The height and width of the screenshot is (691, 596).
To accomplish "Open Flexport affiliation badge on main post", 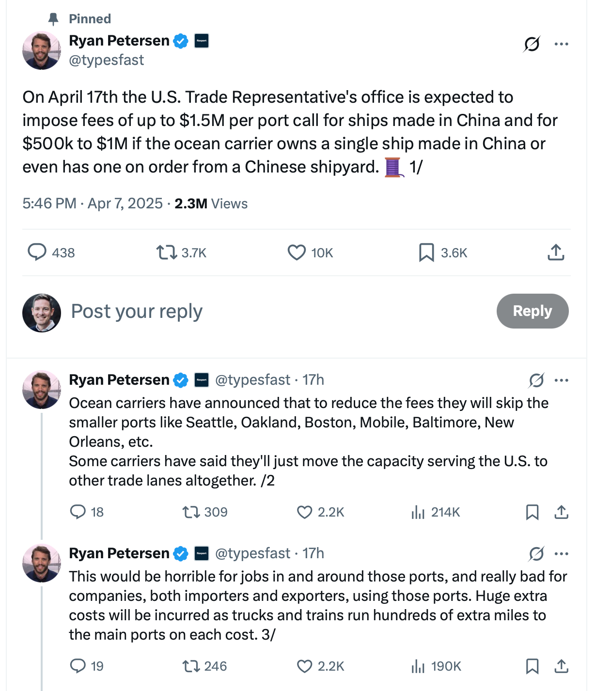I will 202,41.
